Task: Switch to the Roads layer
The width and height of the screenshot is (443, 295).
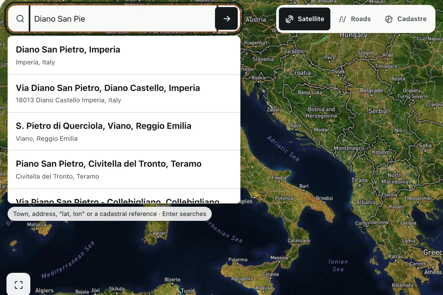Action: point(355,19)
